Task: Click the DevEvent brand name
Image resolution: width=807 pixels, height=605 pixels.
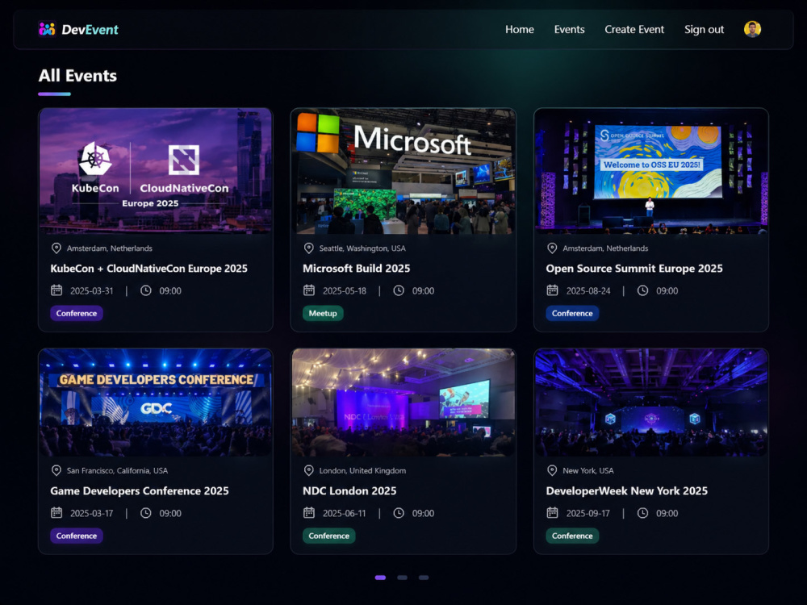Action: pos(90,29)
